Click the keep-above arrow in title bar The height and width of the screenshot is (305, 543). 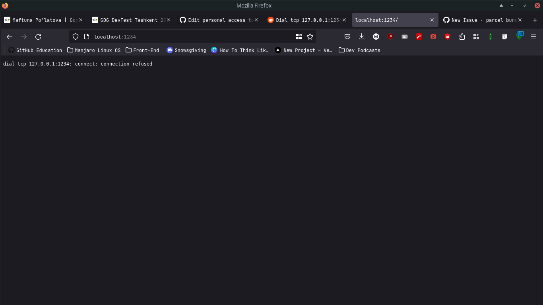point(501,6)
